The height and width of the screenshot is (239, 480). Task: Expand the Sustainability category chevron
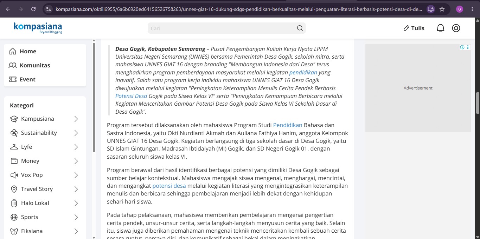[76, 133]
